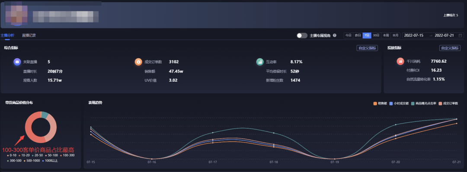Toggle 成交订单数 legend series in trend chart
Image resolution: width=467 pixels, height=172 pixels.
448,104
